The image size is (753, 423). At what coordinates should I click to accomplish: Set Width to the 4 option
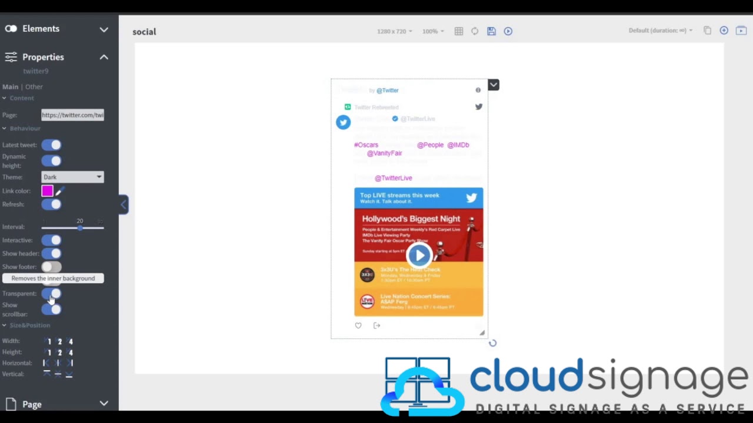coord(70,341)
